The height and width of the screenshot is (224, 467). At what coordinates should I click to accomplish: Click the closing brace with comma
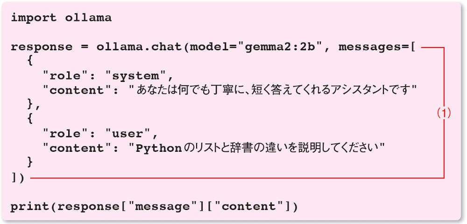pos(33,105)
